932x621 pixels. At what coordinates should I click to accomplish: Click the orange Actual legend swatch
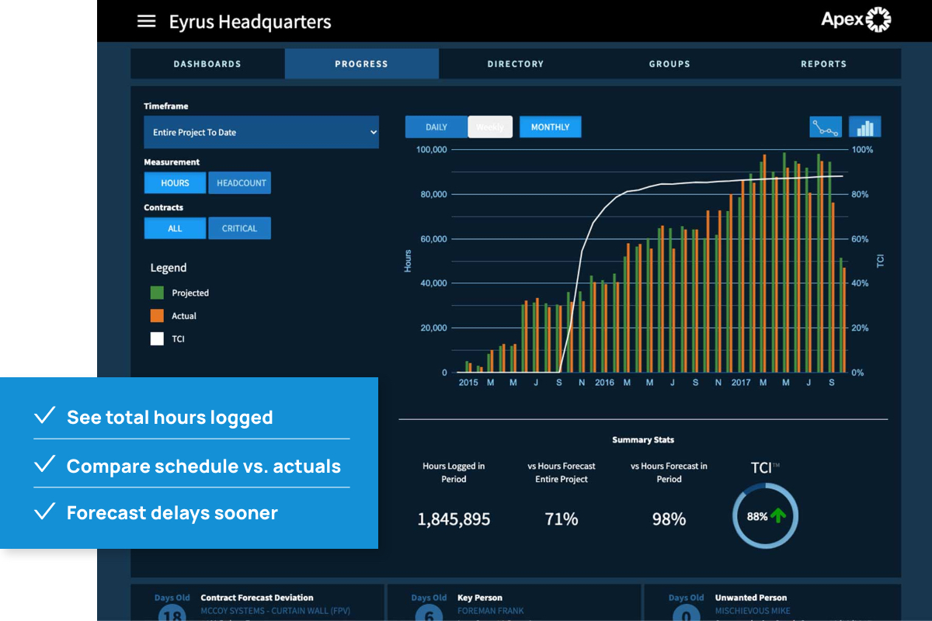155,316
